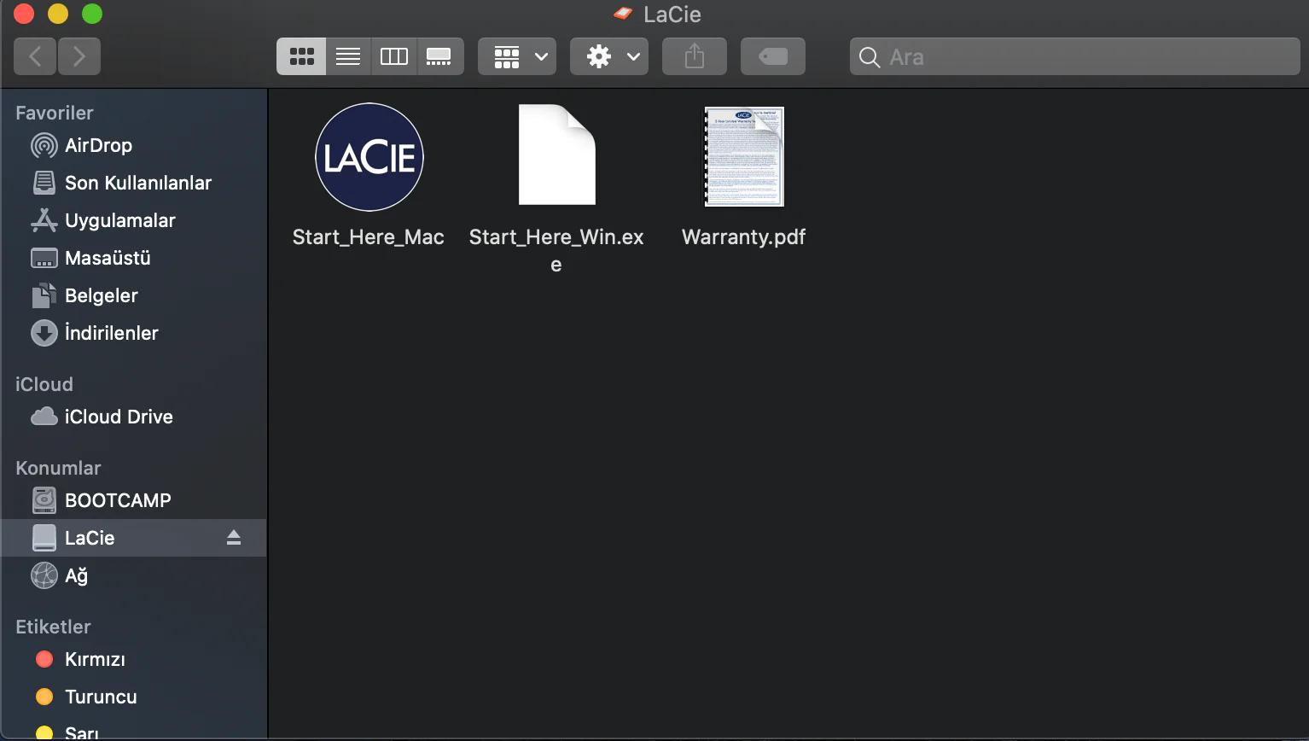Open the group-by items dropdown
This screenshot has height=741, width=1309.
[x=517, y=56]
